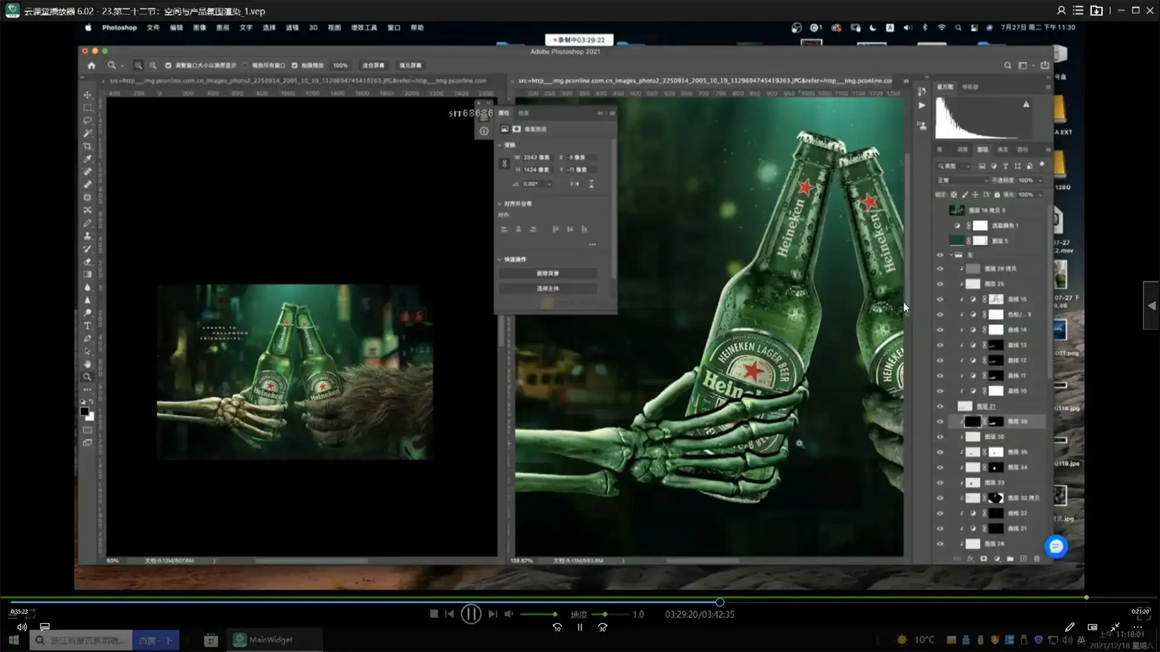Open the blend mode 正常 dropdown
The width and height of the screenshot is (1160, 652).
point(962,181)
